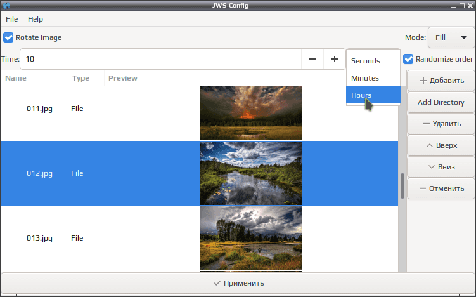Choose Seconds in the time unit list
476x297 pixels.
click(x=373, y=61)
